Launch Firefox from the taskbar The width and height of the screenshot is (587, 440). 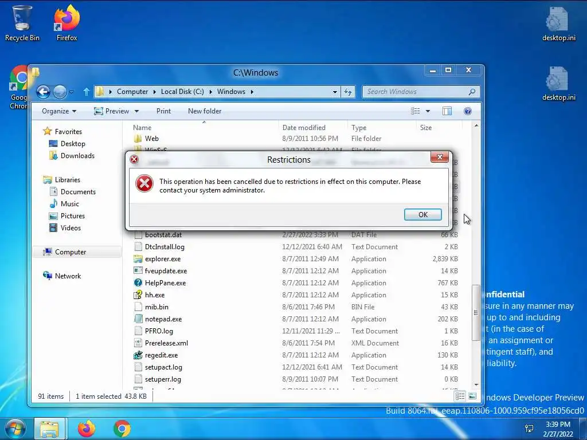click(x=87, y=429)
